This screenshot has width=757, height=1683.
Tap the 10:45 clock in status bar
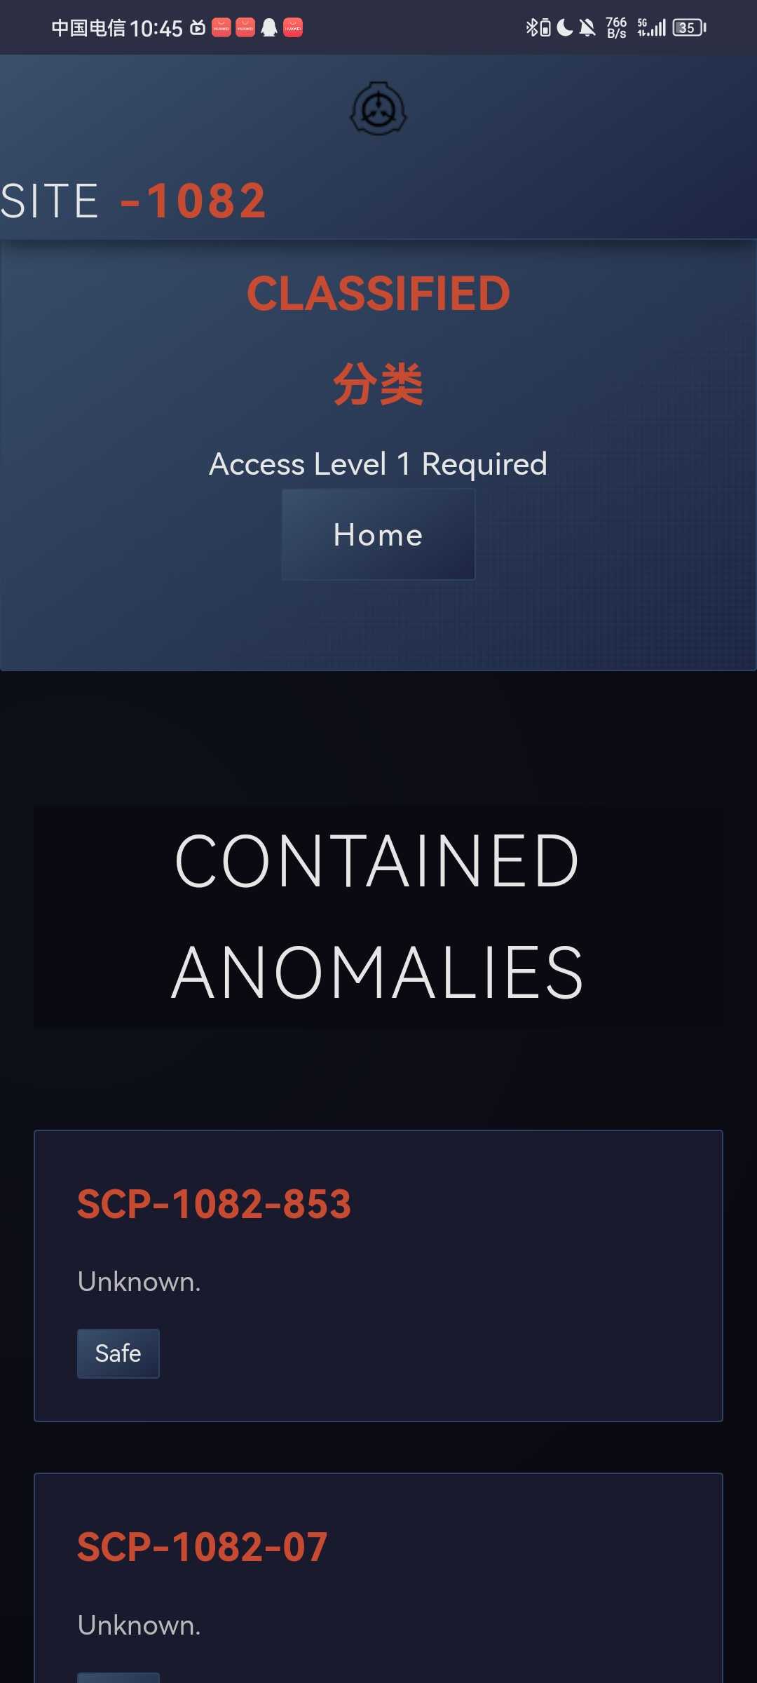tap(156, 28)
